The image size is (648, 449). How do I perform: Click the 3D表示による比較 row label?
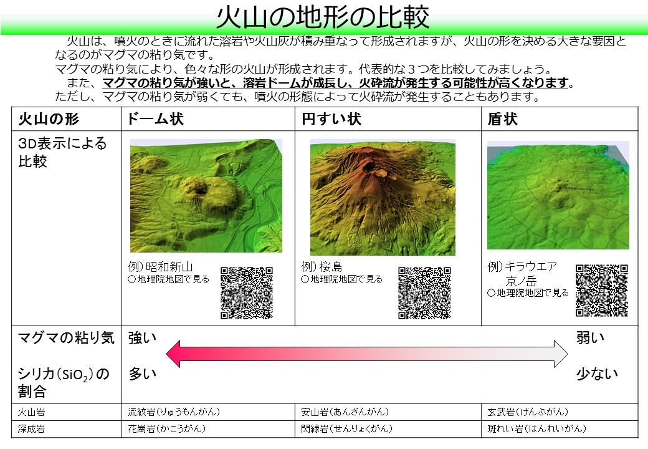click(x=62, y=152)
